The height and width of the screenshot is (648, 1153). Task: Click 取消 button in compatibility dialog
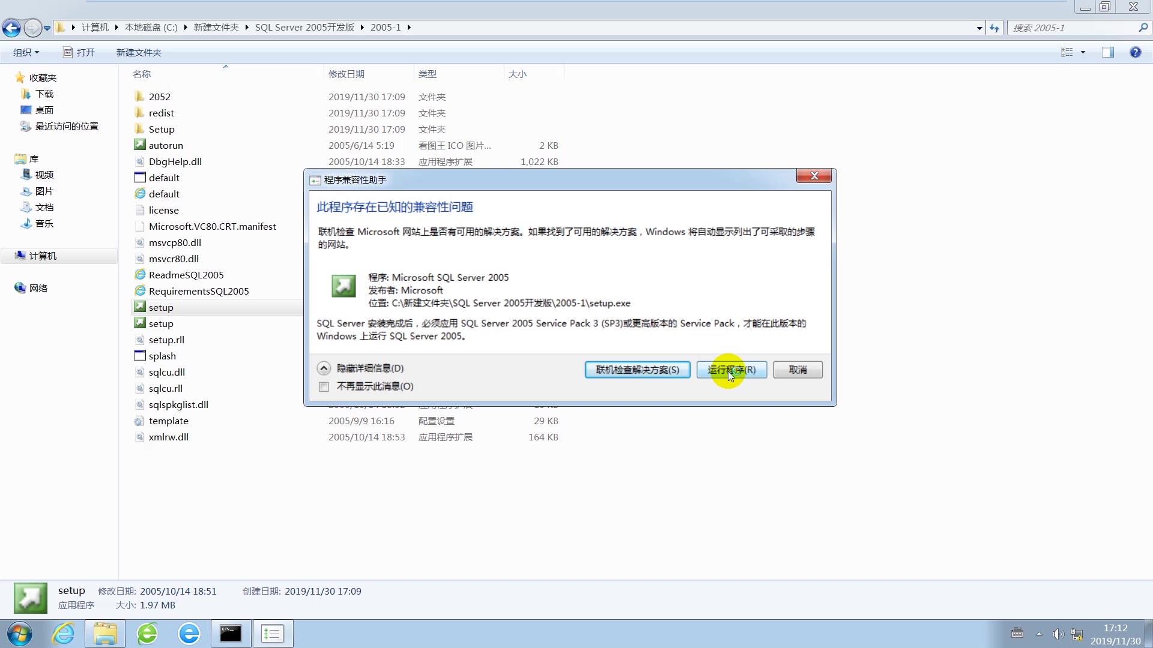coord(797,370)
